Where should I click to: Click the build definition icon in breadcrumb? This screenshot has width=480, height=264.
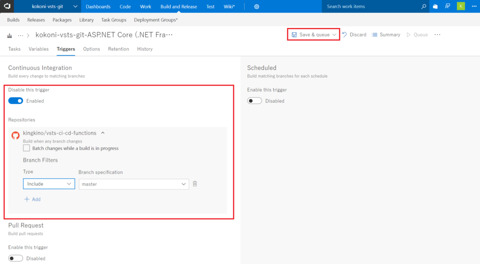tap(9, 35)
